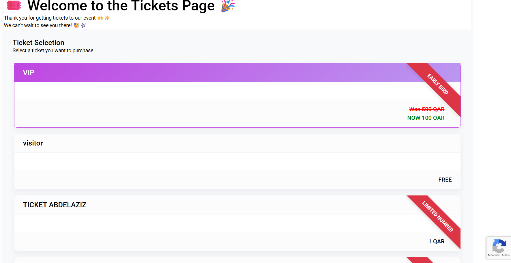
Task: Click the green NOW 100 QAR price
Action: point(426,118)
